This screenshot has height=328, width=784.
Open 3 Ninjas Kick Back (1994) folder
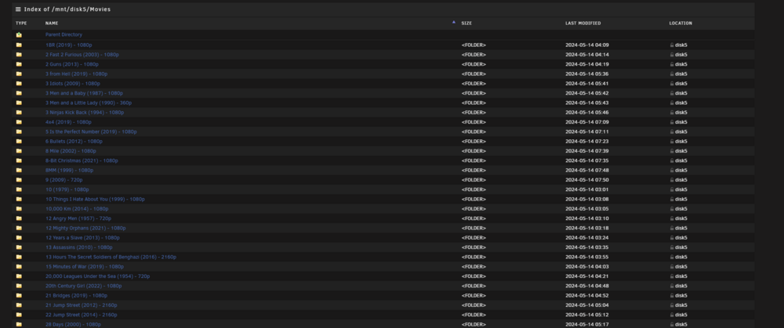tap(85, 112)
